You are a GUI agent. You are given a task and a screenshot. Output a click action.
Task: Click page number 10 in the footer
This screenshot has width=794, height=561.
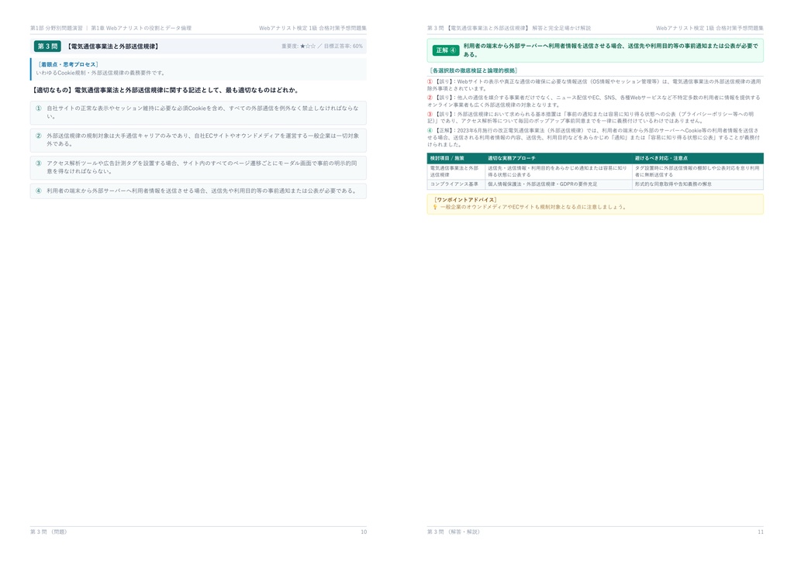point(364,532)
